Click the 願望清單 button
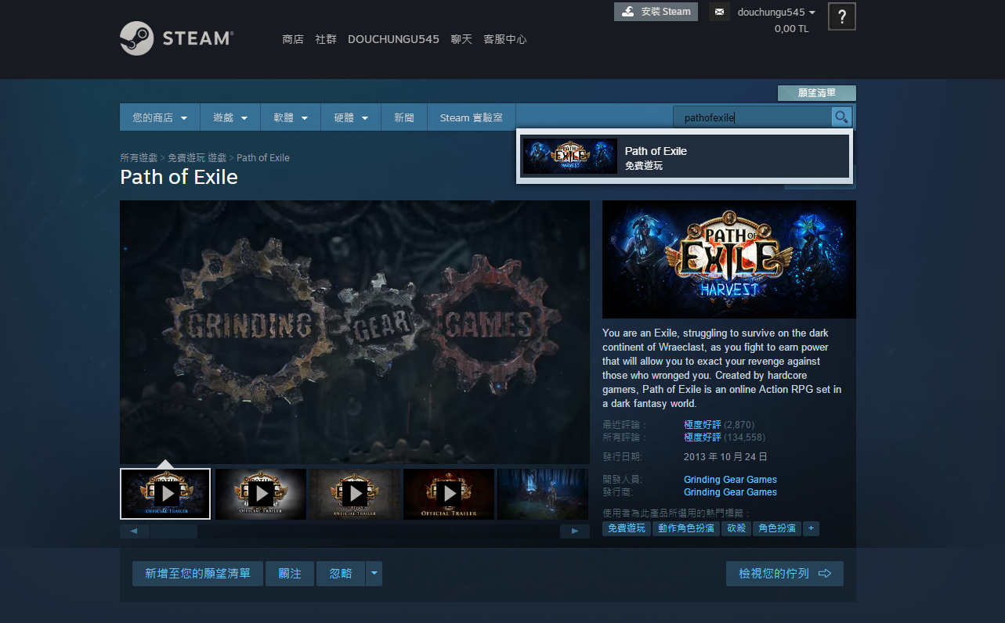 [x=817, y=93]
